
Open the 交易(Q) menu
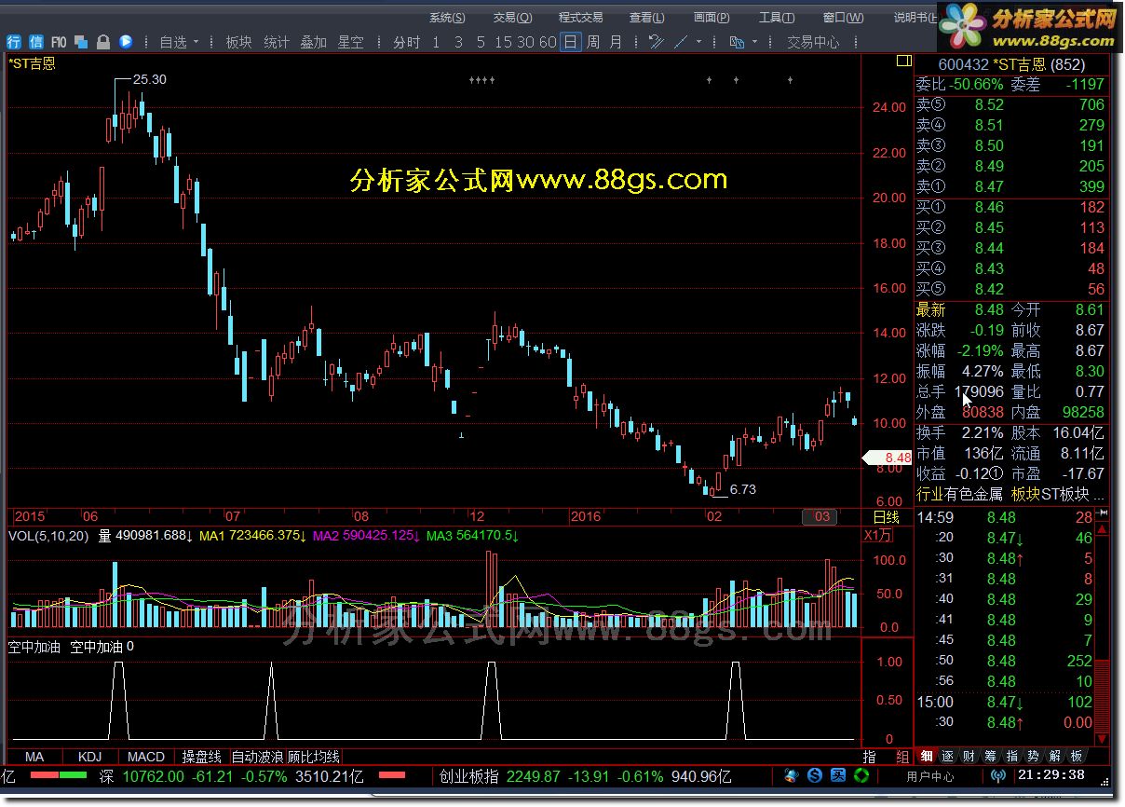coord(512,18)
